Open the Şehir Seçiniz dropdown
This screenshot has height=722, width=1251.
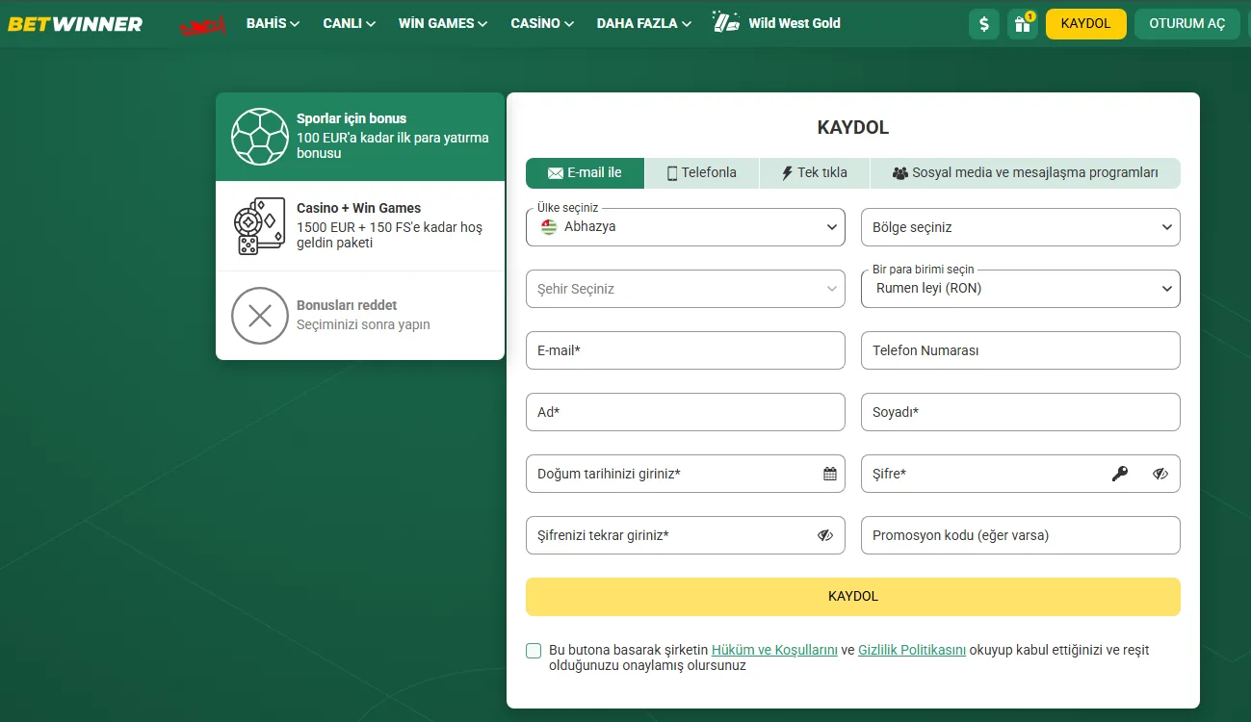[x=686, y=289]
